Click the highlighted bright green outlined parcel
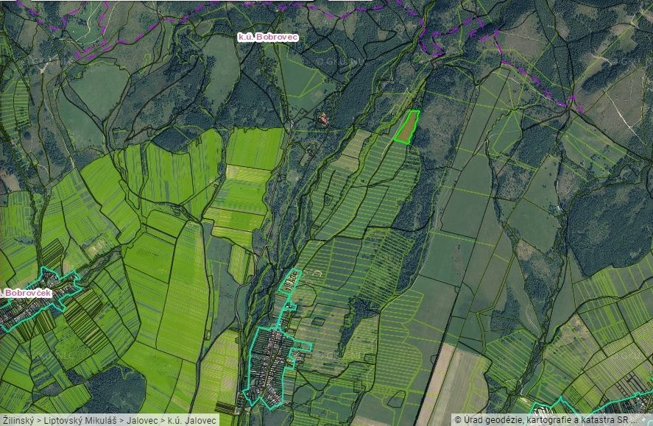The width and height of the screenshot is (653, 426). click(406, 127)
